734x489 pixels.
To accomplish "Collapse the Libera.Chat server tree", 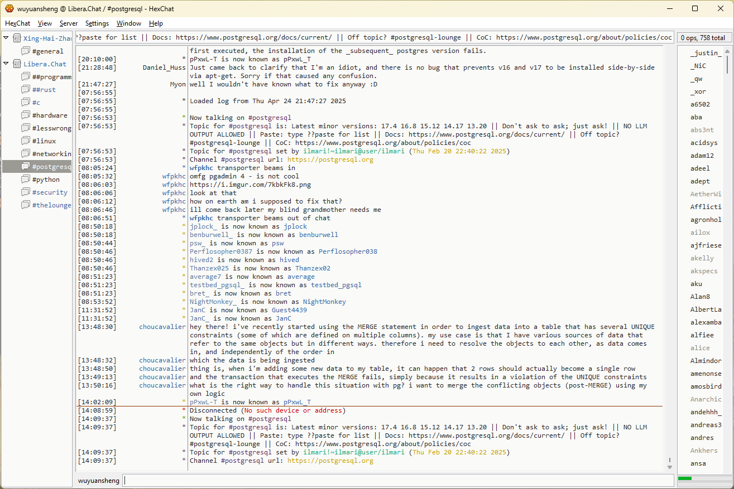I will (6, 64).
